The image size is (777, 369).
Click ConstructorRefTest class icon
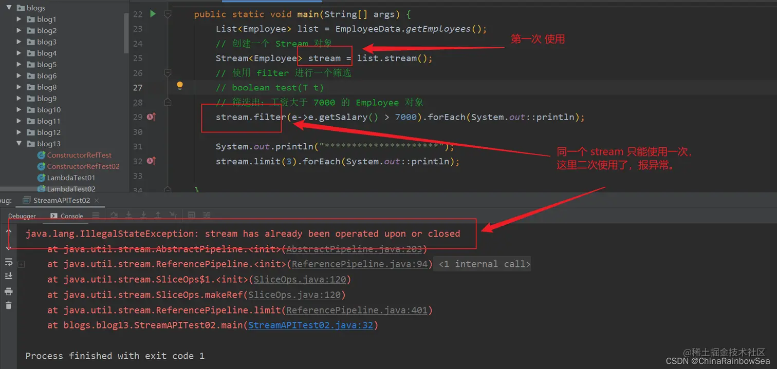point(41,155)
